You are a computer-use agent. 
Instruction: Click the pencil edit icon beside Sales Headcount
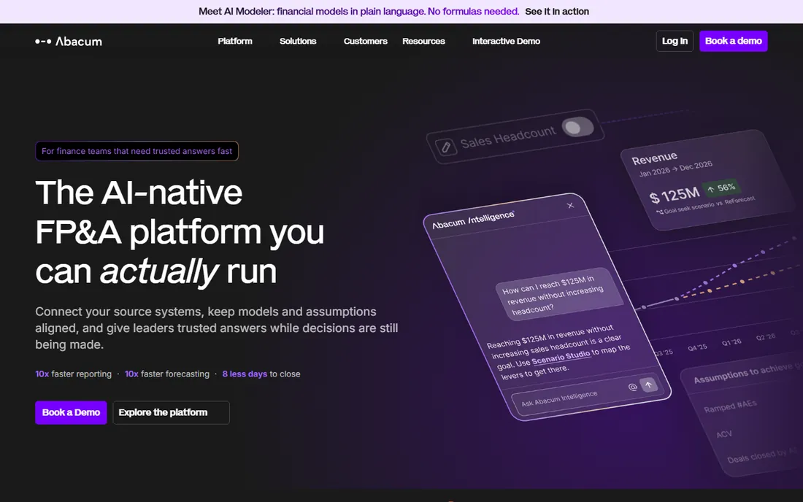[x=445, y=147]
